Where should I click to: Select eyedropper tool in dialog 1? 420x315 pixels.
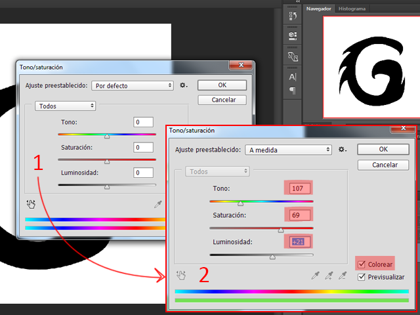tap(158, 204)
